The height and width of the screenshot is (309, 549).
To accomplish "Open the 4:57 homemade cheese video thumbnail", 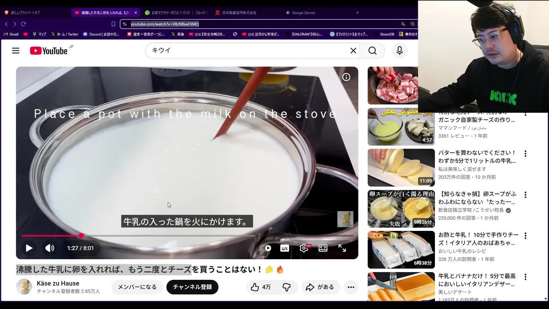I will (x=401, y=127).
